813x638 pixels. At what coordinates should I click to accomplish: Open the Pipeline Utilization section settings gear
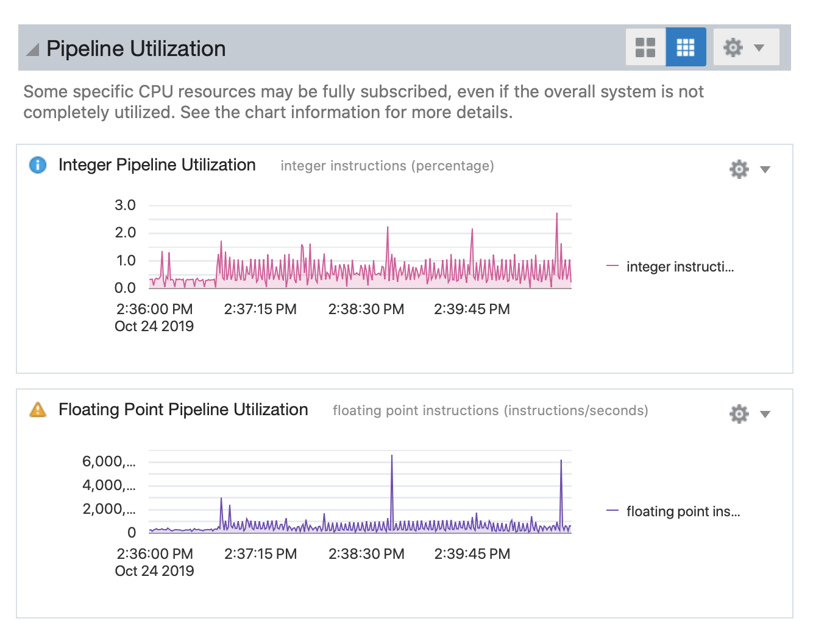click(x=733, y=47)
